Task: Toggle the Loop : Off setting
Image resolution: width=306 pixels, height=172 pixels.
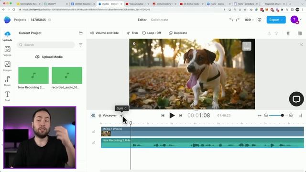Action: tap(152, 33)
